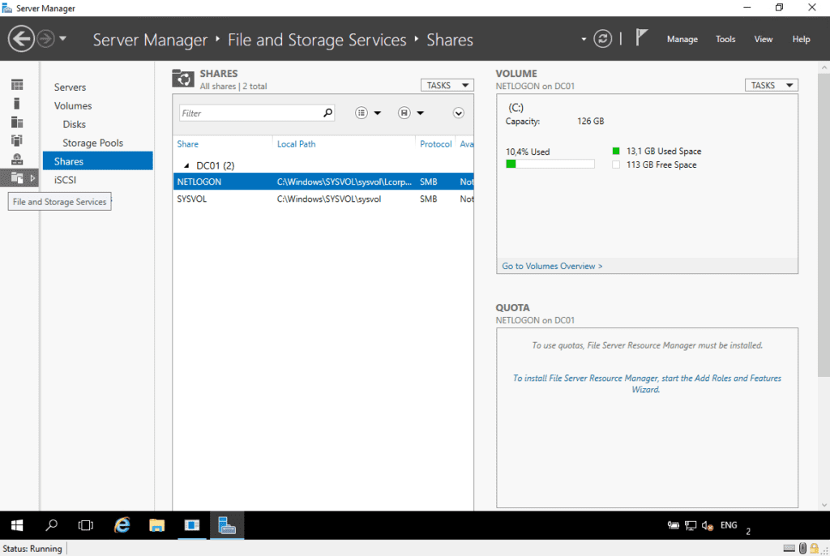Sort by the Protocol column header
Screen dimensions: 830x556
(435, 144)
